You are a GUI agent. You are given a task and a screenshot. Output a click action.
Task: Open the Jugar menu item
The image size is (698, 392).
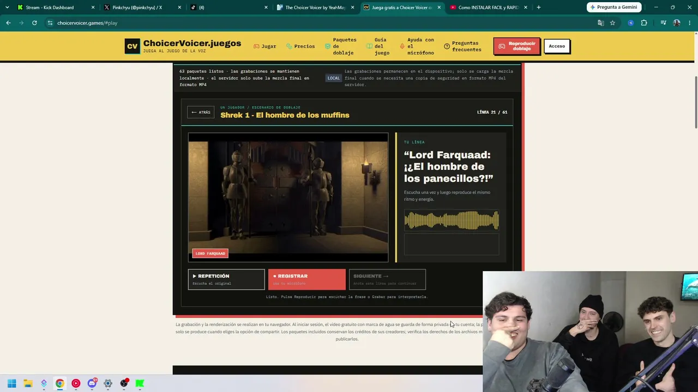tap(265, 46)
